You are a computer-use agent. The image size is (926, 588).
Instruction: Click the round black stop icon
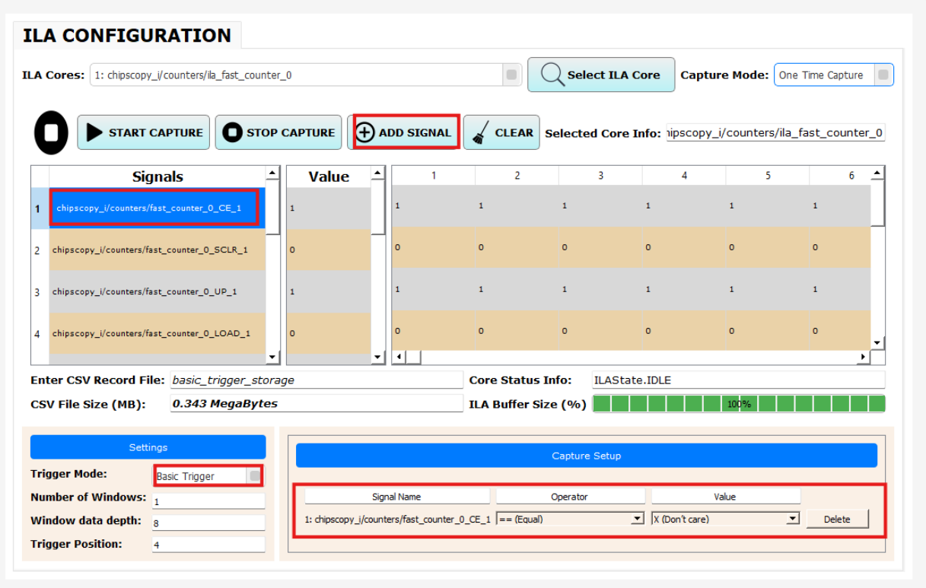(x=51, y=133)
